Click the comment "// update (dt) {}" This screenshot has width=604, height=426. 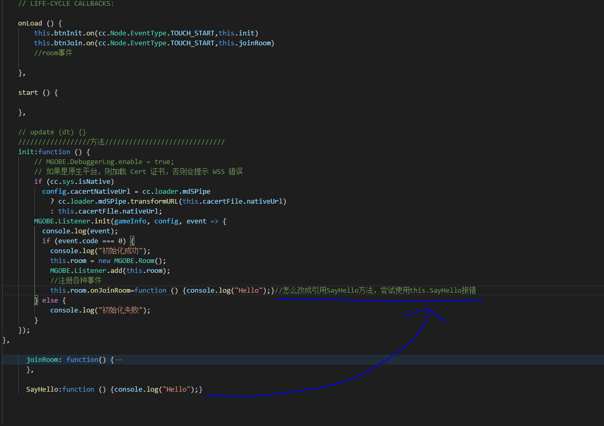coord(52,132)
